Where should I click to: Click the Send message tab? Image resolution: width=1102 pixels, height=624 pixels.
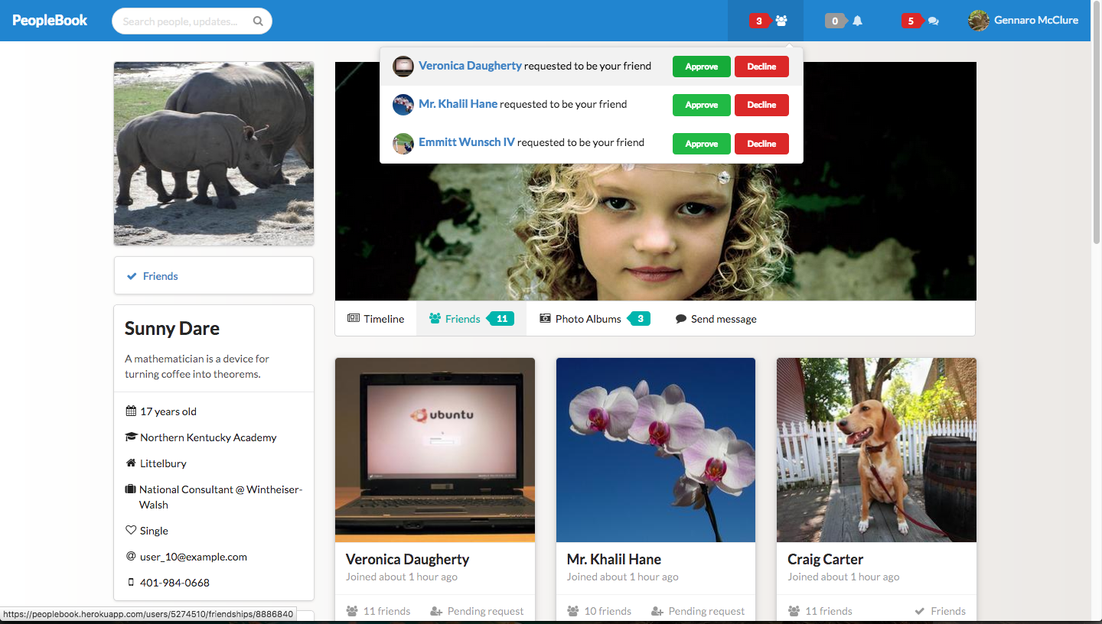[x=716, y=319]
